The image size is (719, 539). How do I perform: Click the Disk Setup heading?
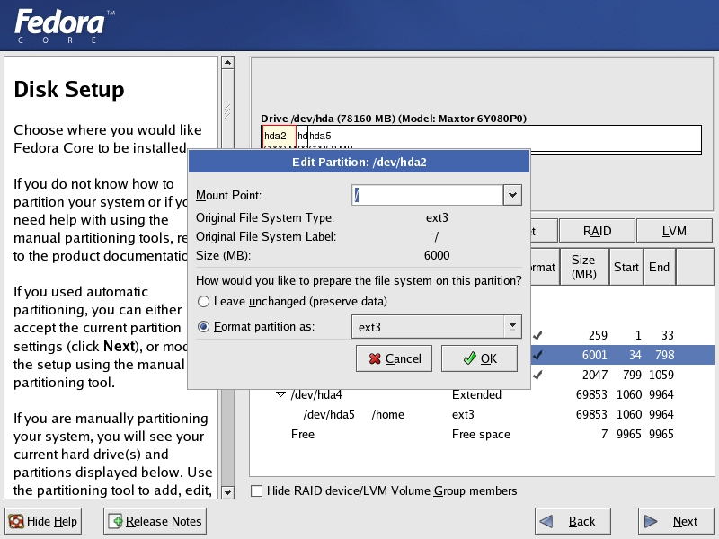tap(69, 89)
